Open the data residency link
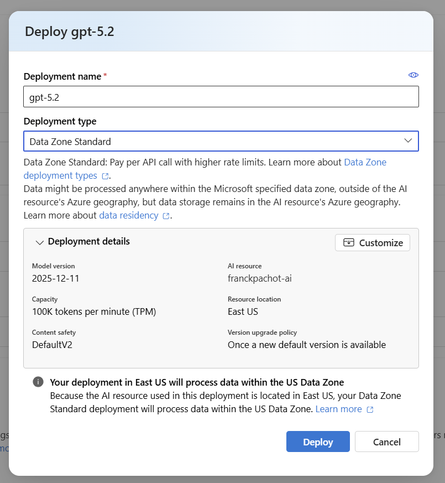The width and height of the screenshot is (445, 483). (134, 215)
